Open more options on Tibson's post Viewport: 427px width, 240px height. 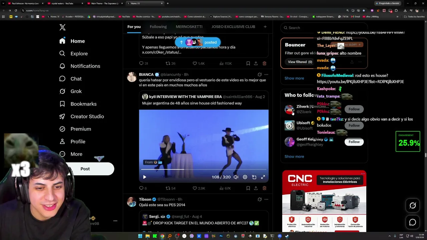266,199
